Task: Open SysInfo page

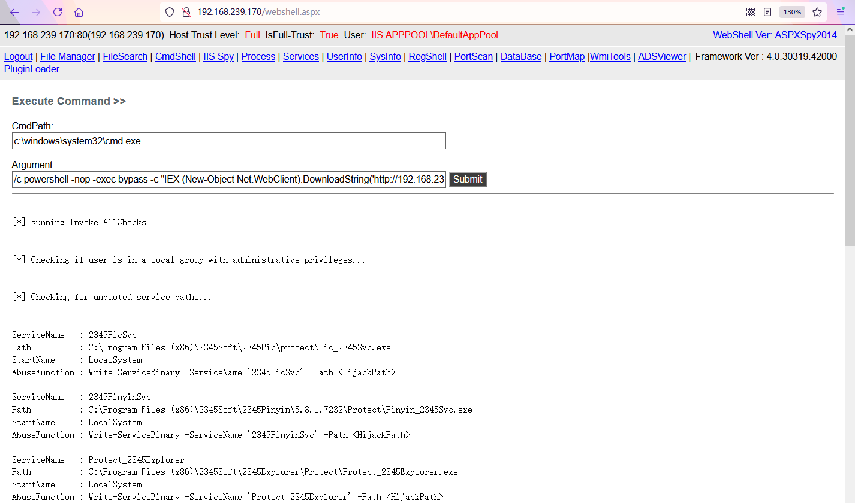Action: click(386, 57)
